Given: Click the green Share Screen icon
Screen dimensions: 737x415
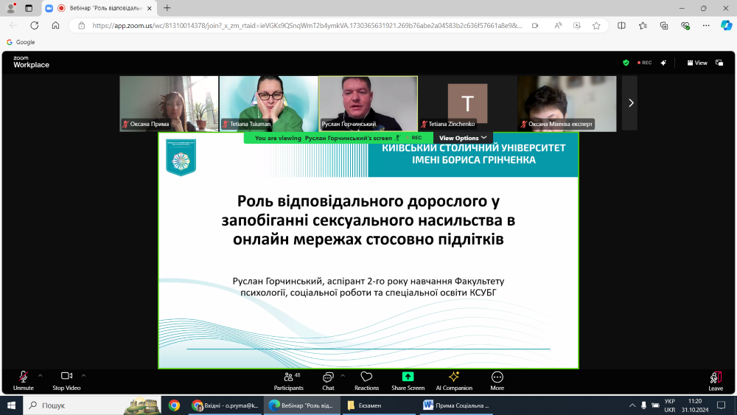Looking at the screenshot, I should (408, 377).
